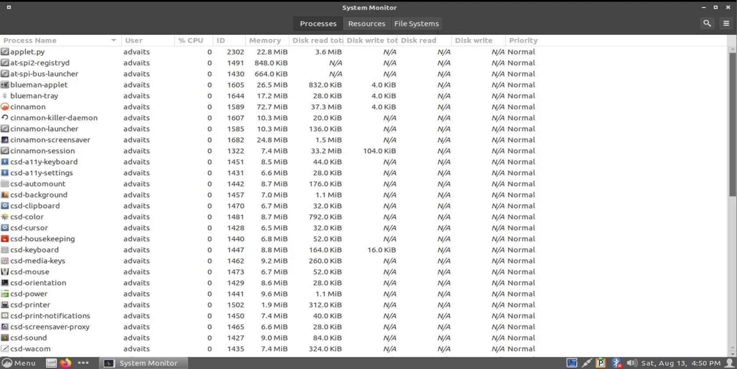Open the window menu icon in title bar
737x369 pixels.
[9, 7]
